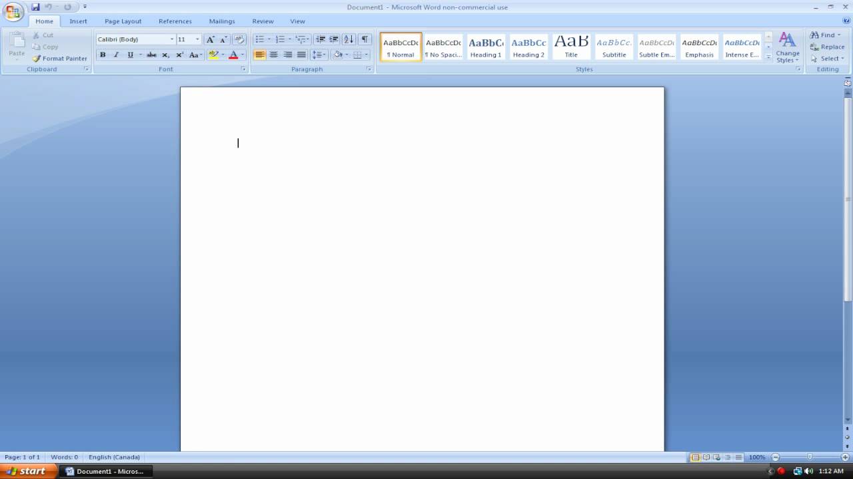Image resolution: width=853 pixels, height=479 pixels.
Task: Click the volume icon in system tray
Action: pyautogui.click(x=808, y=471)
